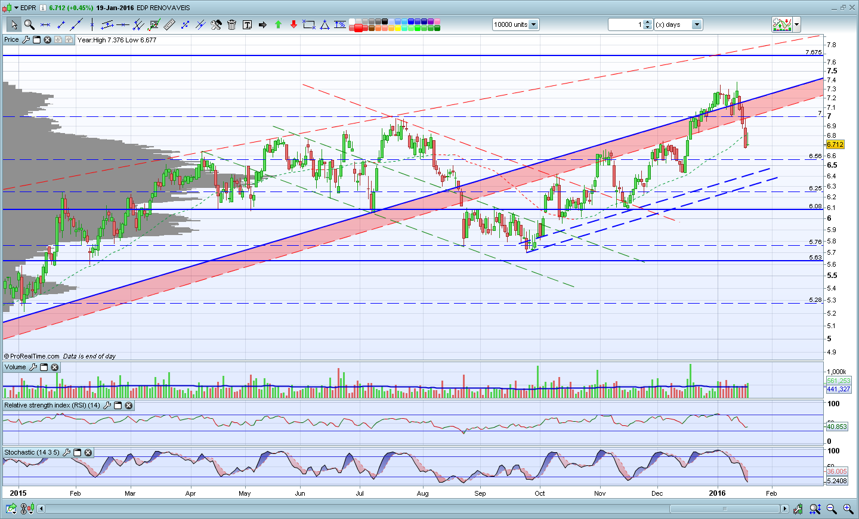The height and width of the screenshot is (519, 859).
Task: Open Stochastic indicator wrench settings
Action: [x=66, y=453]
